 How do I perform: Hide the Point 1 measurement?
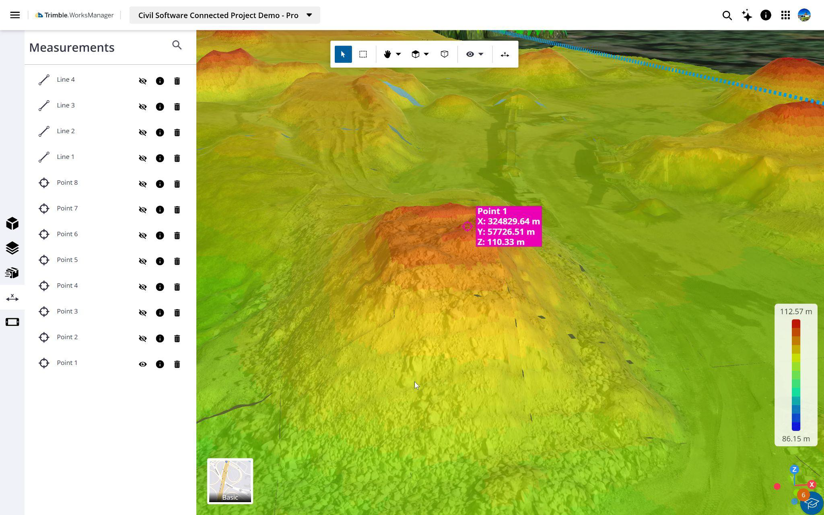pyautogui.click(x=143, y=364)
